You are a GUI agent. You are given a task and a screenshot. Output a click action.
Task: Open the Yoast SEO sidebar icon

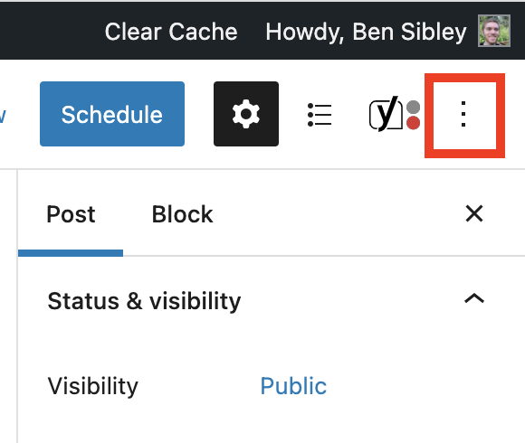(x=395, y=114)
